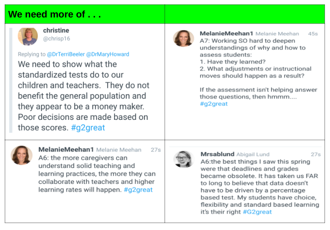Click the 'christine' display name
This screenshot has height=230, width=330.
pyautogui.click(x=56, y=31)
